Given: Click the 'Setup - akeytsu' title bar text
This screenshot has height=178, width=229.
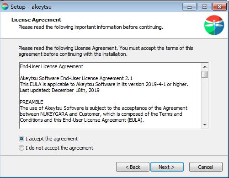Looking at the screenshot, I should pos(31,7).
